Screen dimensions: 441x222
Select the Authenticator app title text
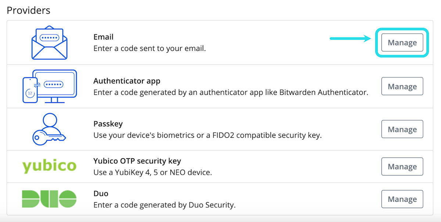127,81
